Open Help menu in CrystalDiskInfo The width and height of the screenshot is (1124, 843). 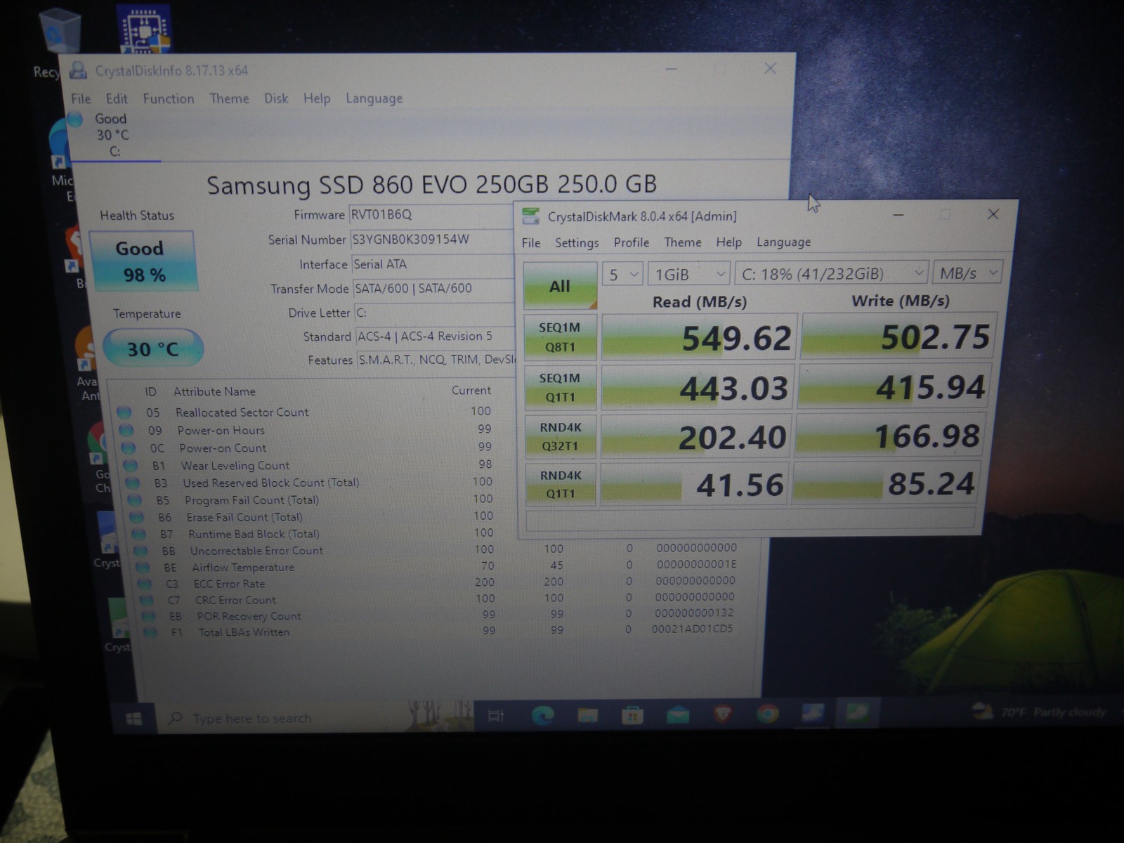317,98
